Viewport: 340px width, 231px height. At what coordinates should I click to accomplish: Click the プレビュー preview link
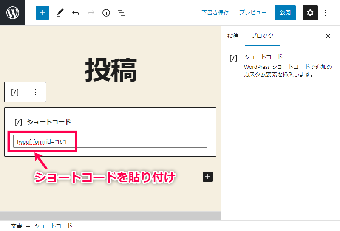[253, 13]
